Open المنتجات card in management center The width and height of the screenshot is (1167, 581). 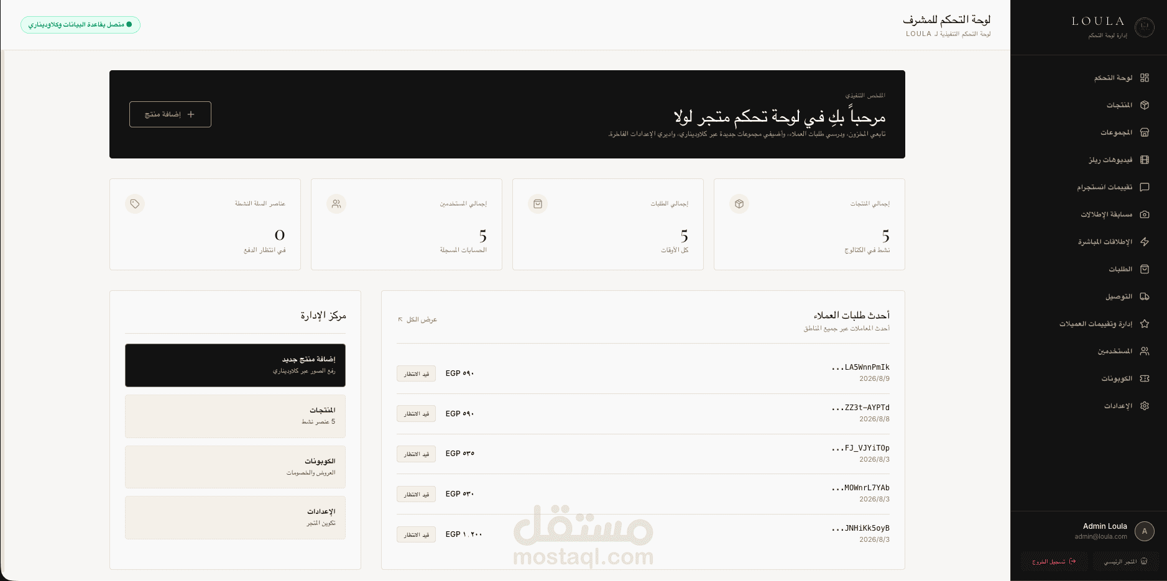pyautogui.click(x=235, y=416)
